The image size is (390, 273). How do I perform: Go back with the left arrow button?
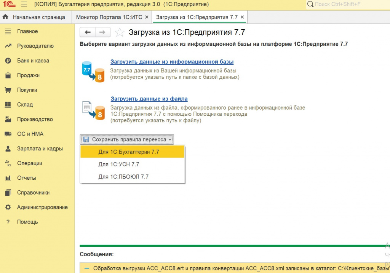pyautogui.click(x=87, y=32)
